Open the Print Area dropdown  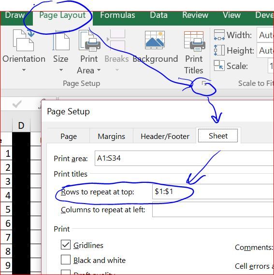coord(89,52)
